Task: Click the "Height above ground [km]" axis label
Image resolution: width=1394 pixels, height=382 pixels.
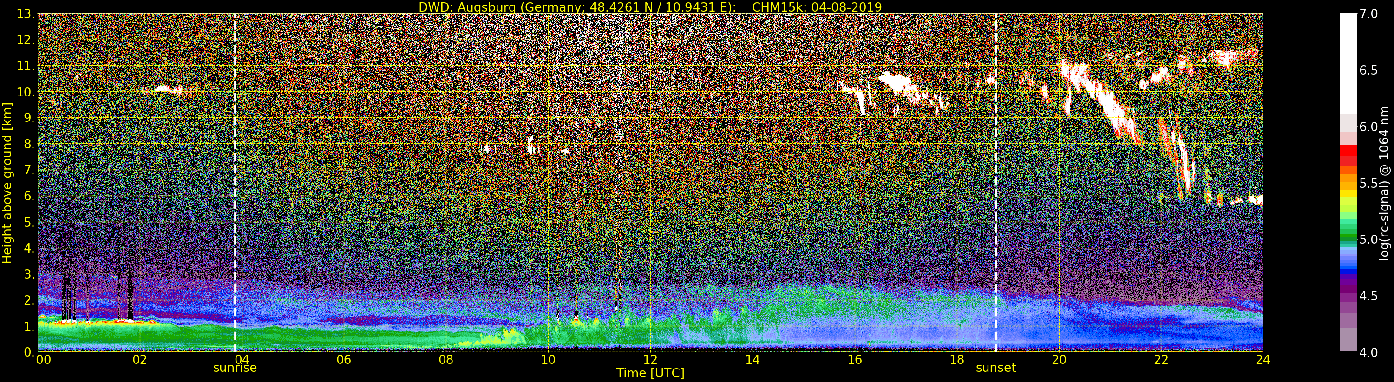Action: (7, 183)
